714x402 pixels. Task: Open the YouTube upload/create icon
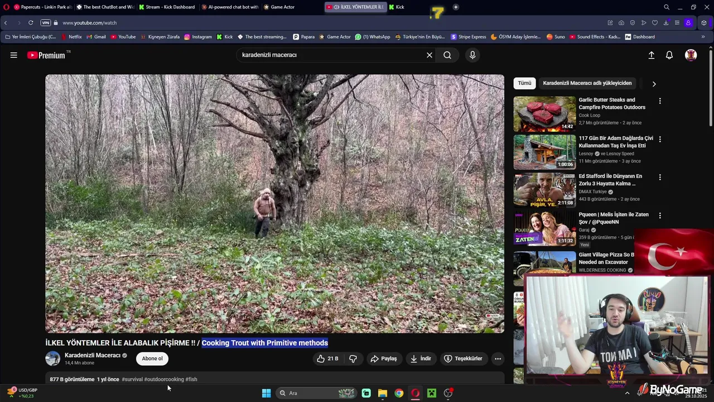point(651,55)
